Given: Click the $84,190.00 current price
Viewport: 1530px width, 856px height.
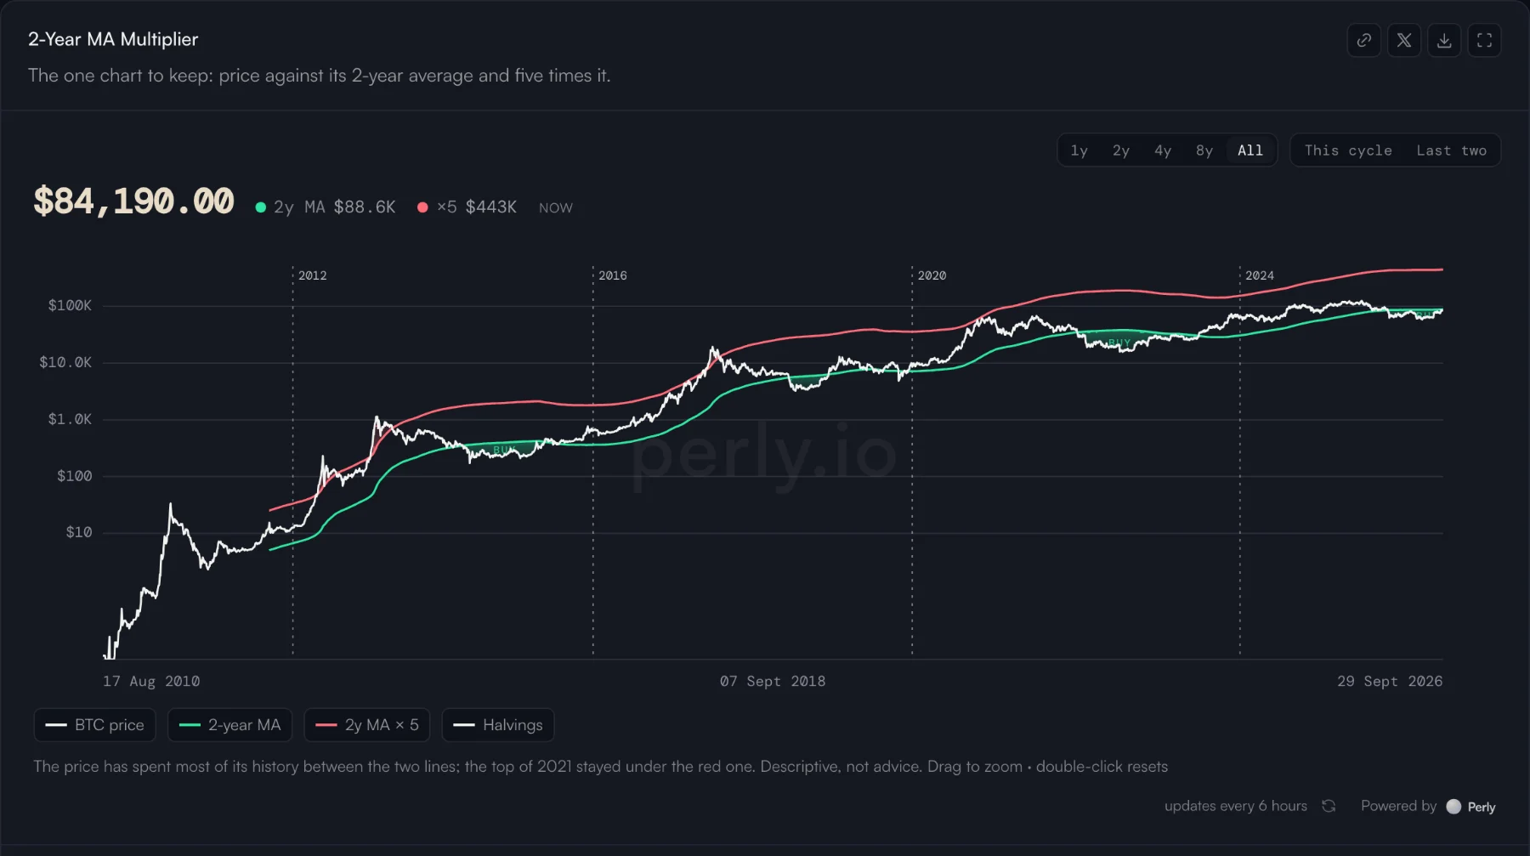Looking at the screenshot, I should click(x=133, y=202).
